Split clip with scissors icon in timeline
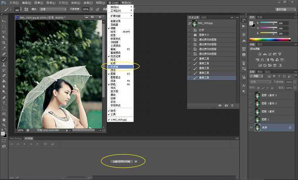The image size is (298, 180). [45, 144]
